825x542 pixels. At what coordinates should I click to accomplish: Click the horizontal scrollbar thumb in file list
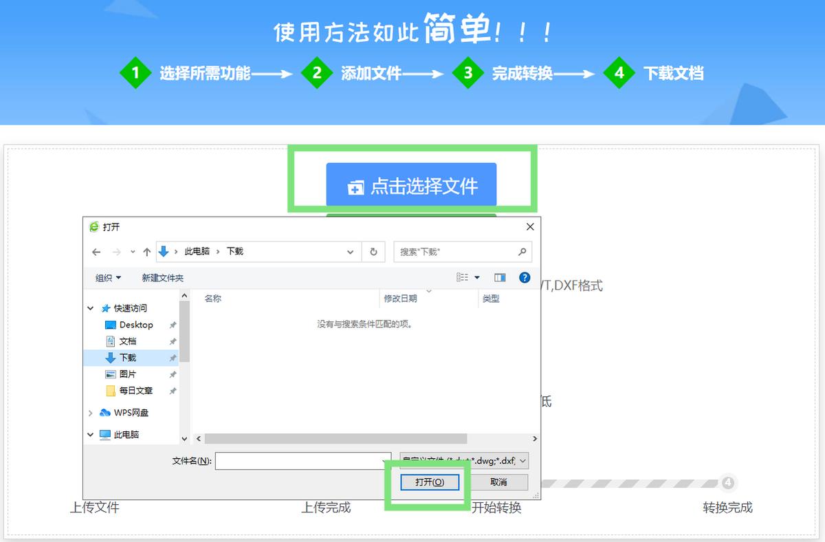[335, 438]
